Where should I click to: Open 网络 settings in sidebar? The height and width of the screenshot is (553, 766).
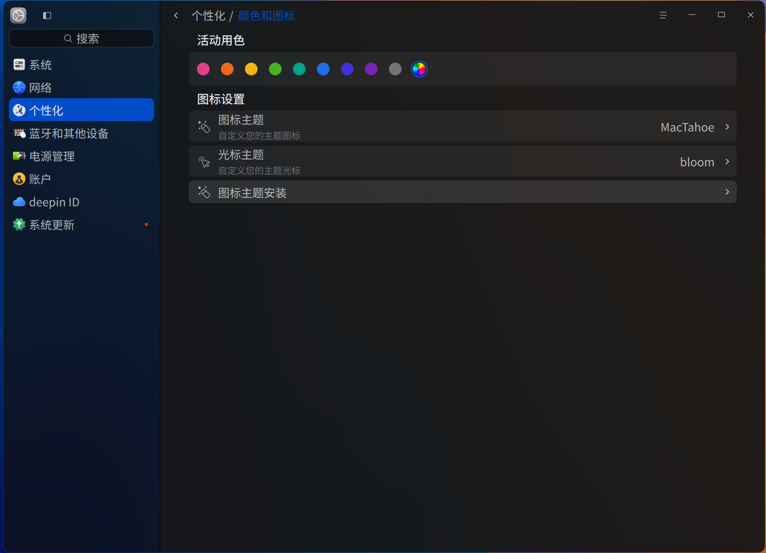click(81, 87)
